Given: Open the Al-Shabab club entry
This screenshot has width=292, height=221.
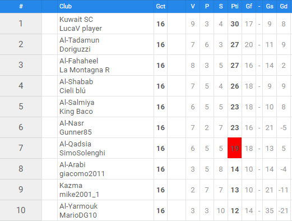Looking at the screenshot, I should tap(76, 82).
